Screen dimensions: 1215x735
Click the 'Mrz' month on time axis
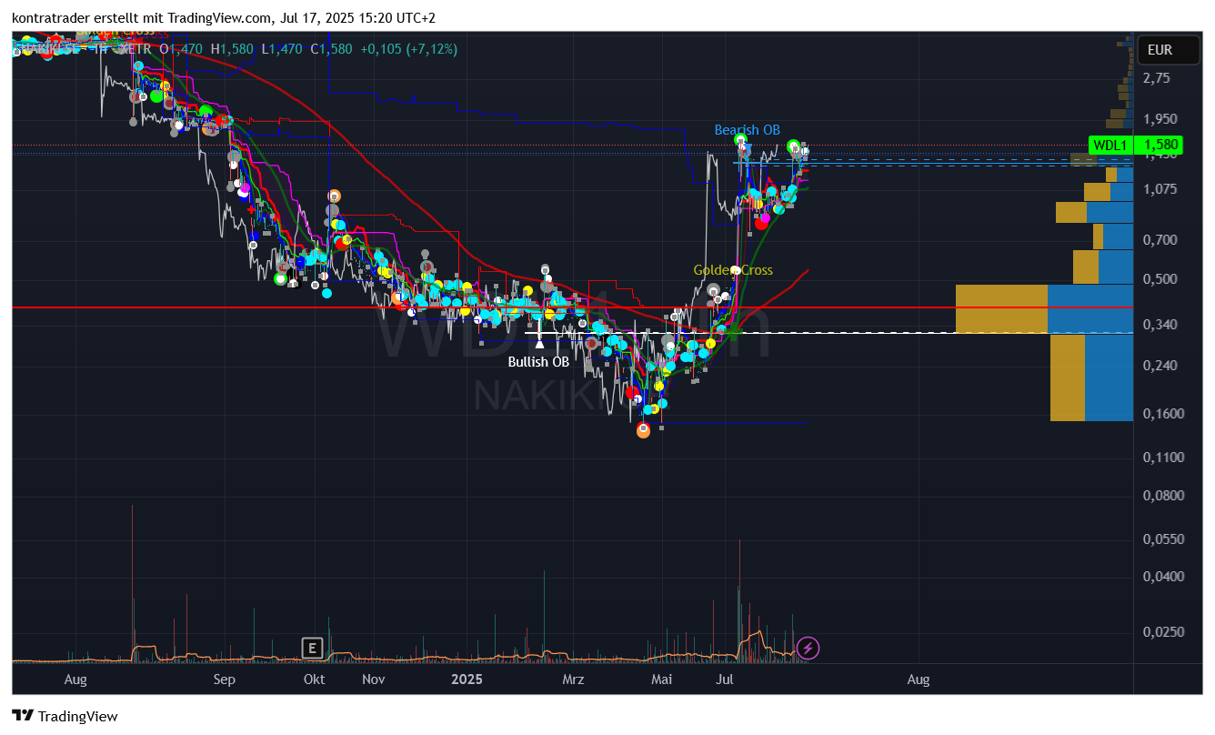point(573,680)
